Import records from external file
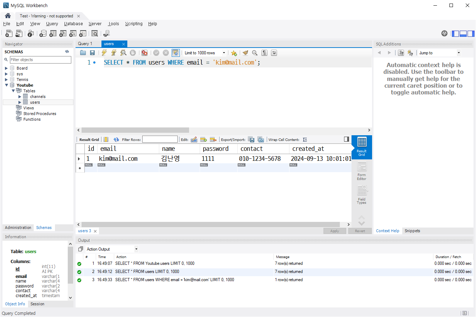476x317 pixels. 261,140
